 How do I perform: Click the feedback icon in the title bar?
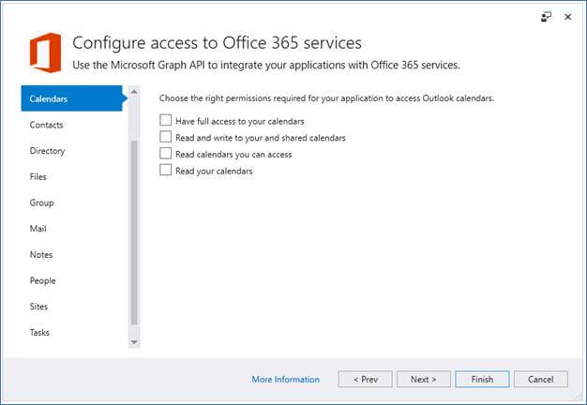point(546,17)
